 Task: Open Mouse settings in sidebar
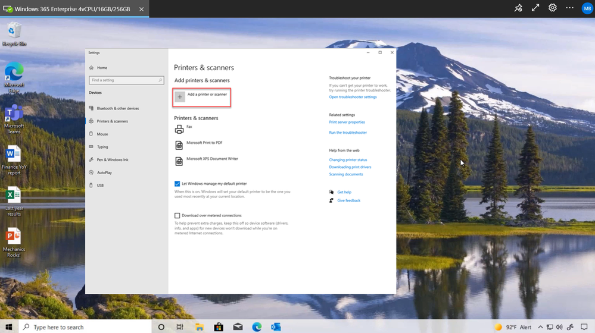[x=99, y=134]
